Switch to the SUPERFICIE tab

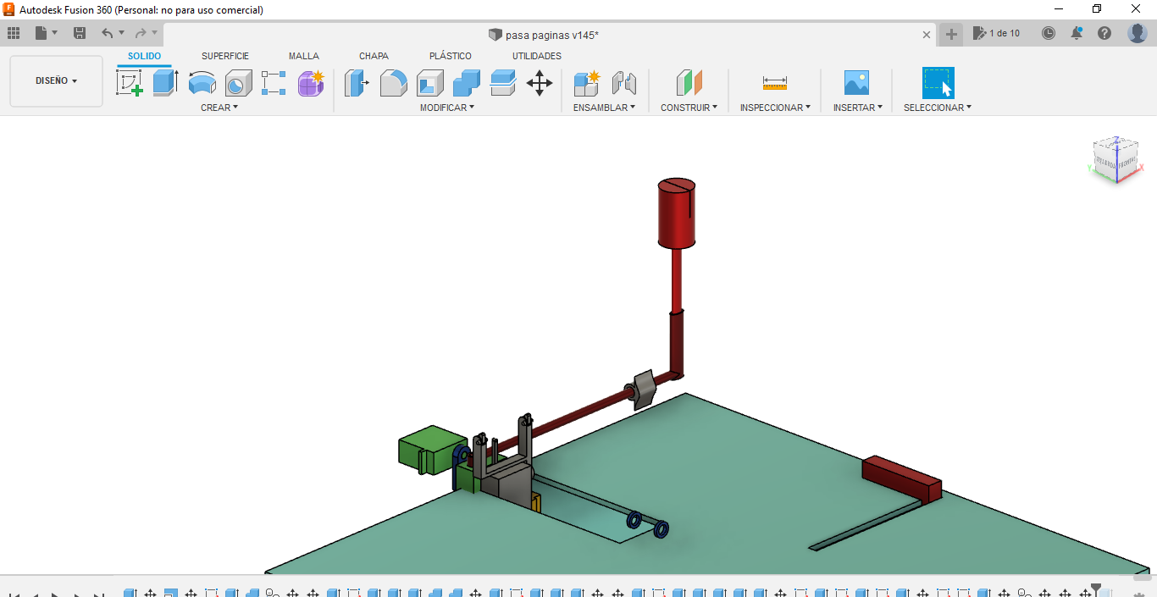coord(225,56)
